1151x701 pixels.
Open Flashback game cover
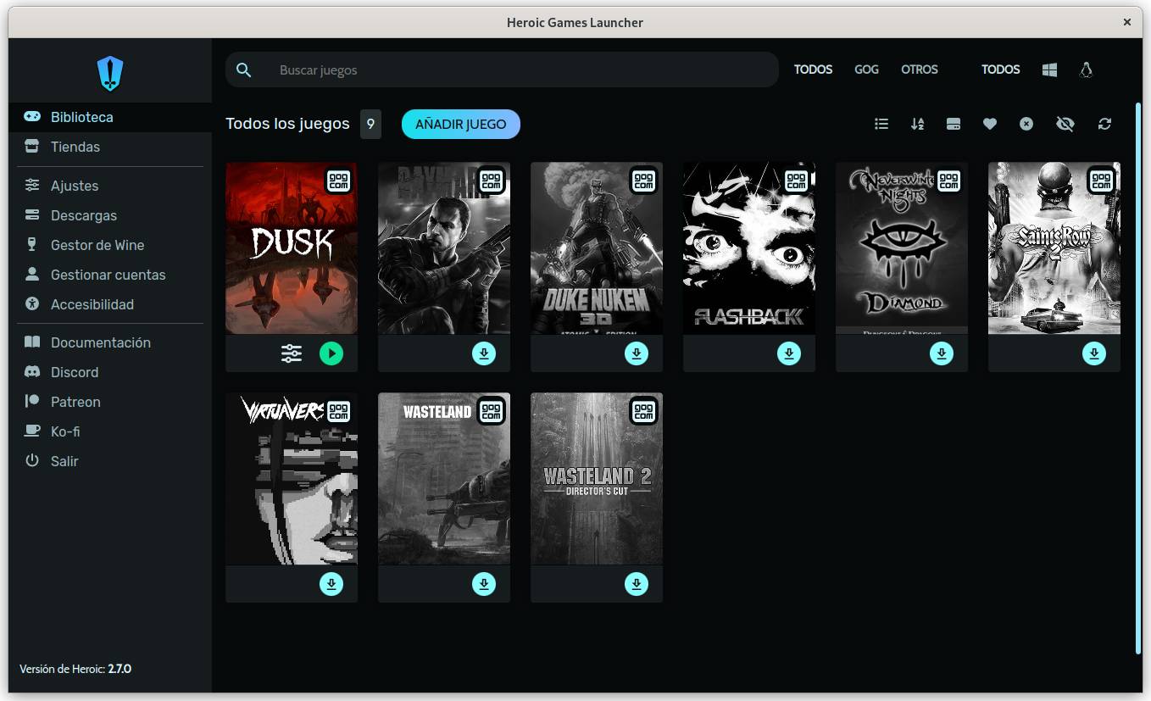click(x=749, y=248)
